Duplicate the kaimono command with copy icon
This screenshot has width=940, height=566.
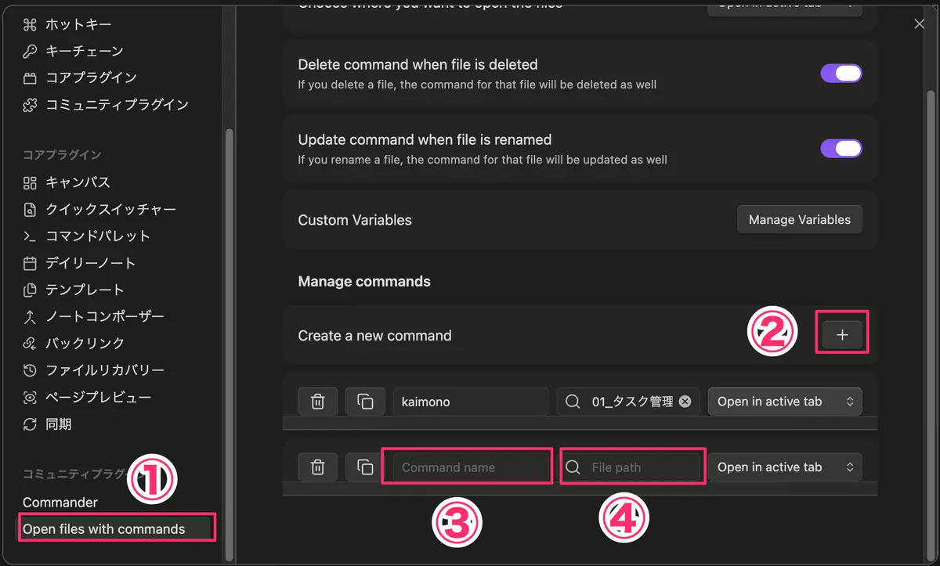pyautogui.click(x=365, y=402)
